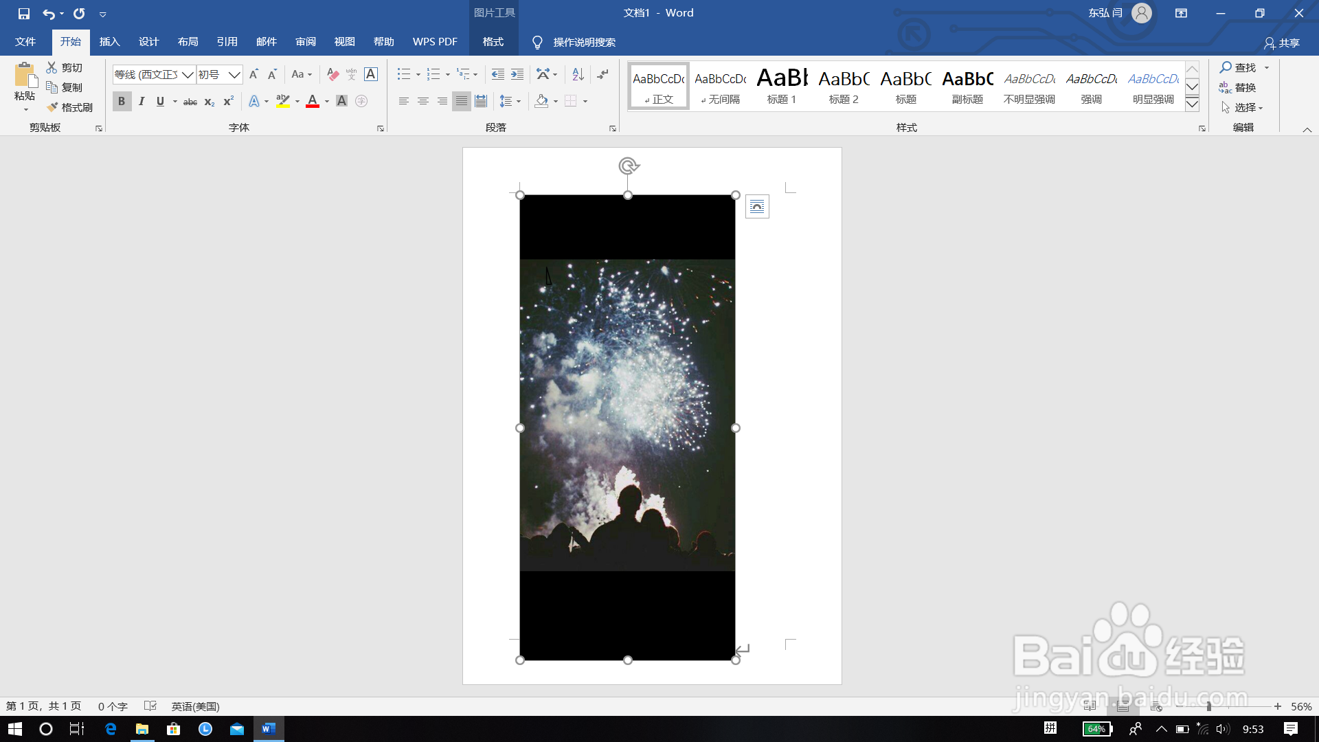Image resolution: width=1319 pixels, height=742 pixels.
Task: Open the picture Format (格式) tab
Action: pyautogui.click(x=493, y=42)
